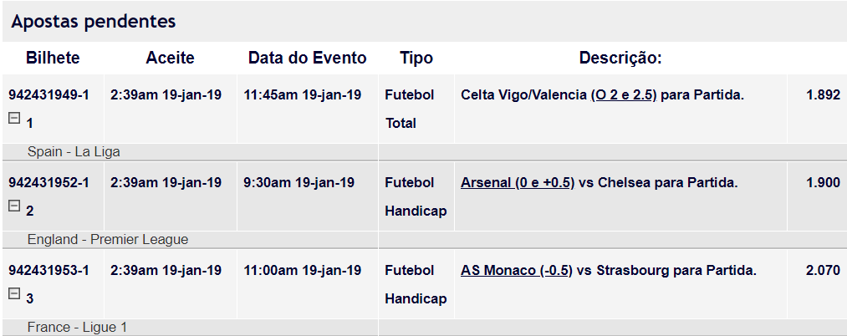Click the Aceite column header
The width and height of the screenshot is (847, 336).
pos(171,58)
